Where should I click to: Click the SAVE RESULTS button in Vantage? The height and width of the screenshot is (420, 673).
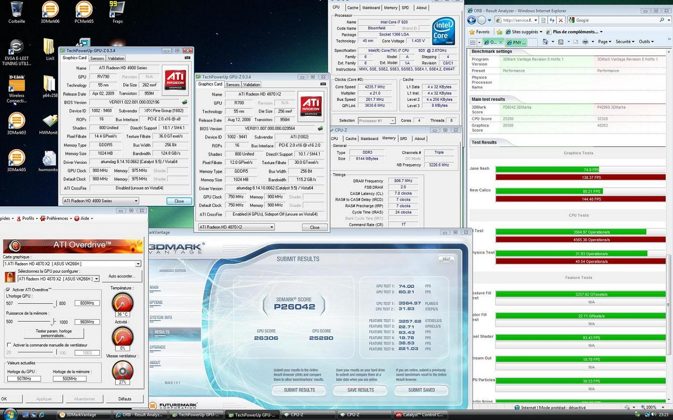[361, 390]
